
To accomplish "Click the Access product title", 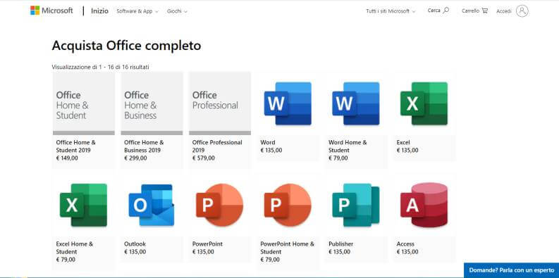I will [x=405, y=244].
